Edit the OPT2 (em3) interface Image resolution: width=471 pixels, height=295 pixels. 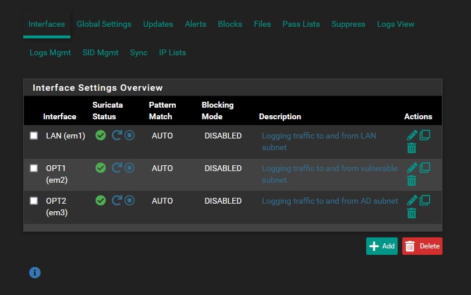click(412, 200)
